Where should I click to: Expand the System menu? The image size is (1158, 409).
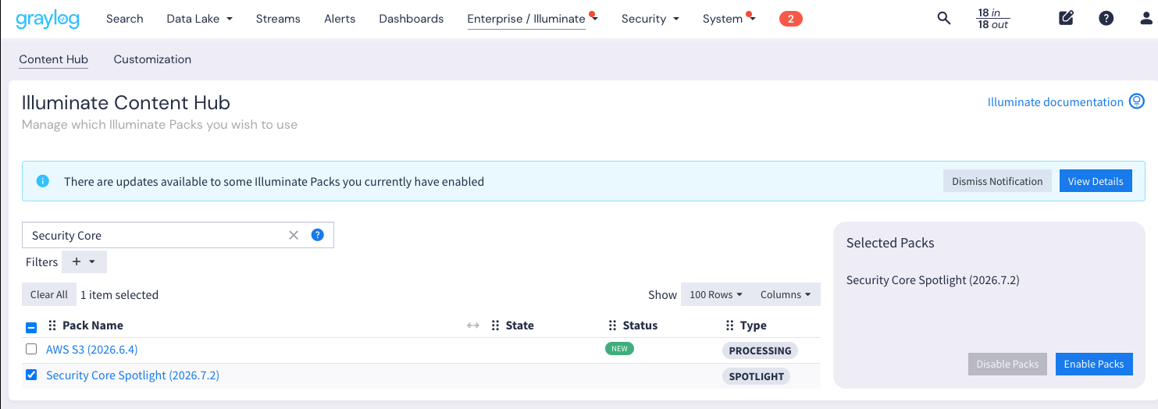point(729,19)
